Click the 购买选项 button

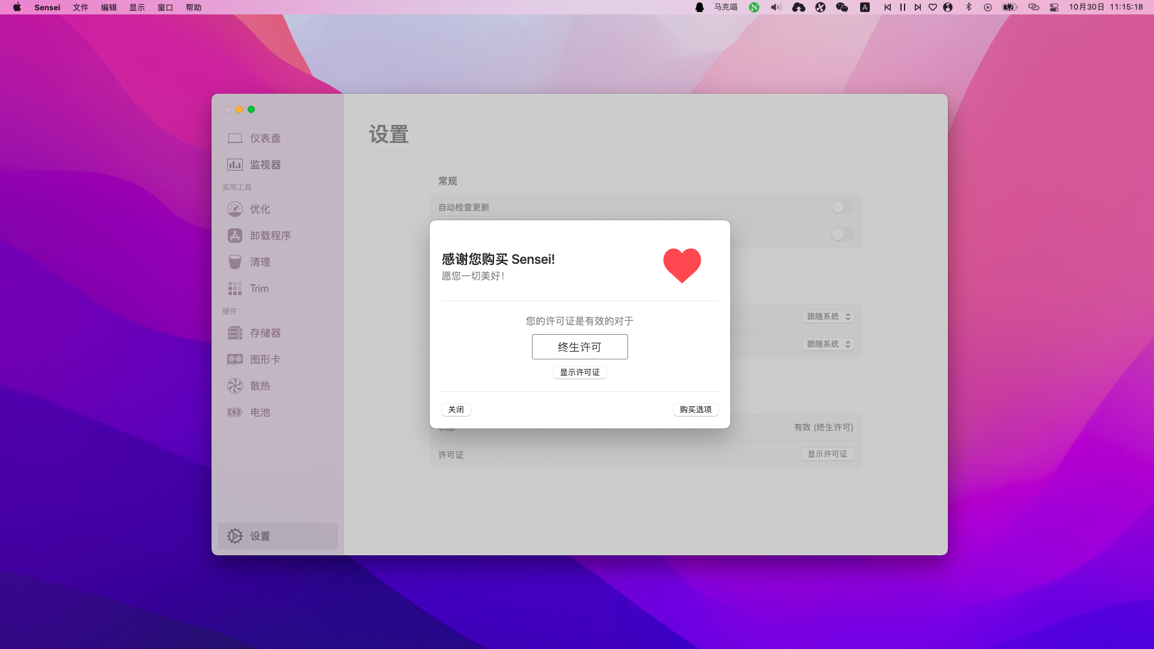(x=695, y=409)
